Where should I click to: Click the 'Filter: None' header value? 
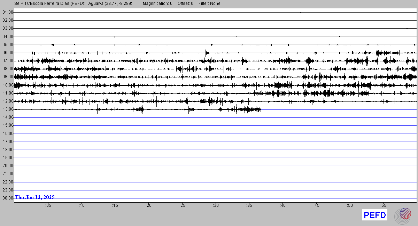209,3
